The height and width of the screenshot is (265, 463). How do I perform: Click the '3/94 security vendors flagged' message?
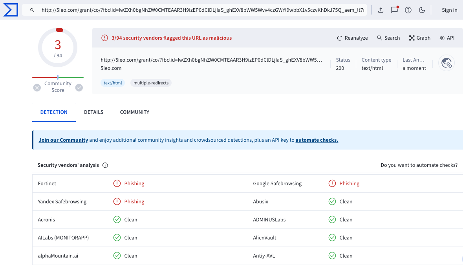[172, 38]
